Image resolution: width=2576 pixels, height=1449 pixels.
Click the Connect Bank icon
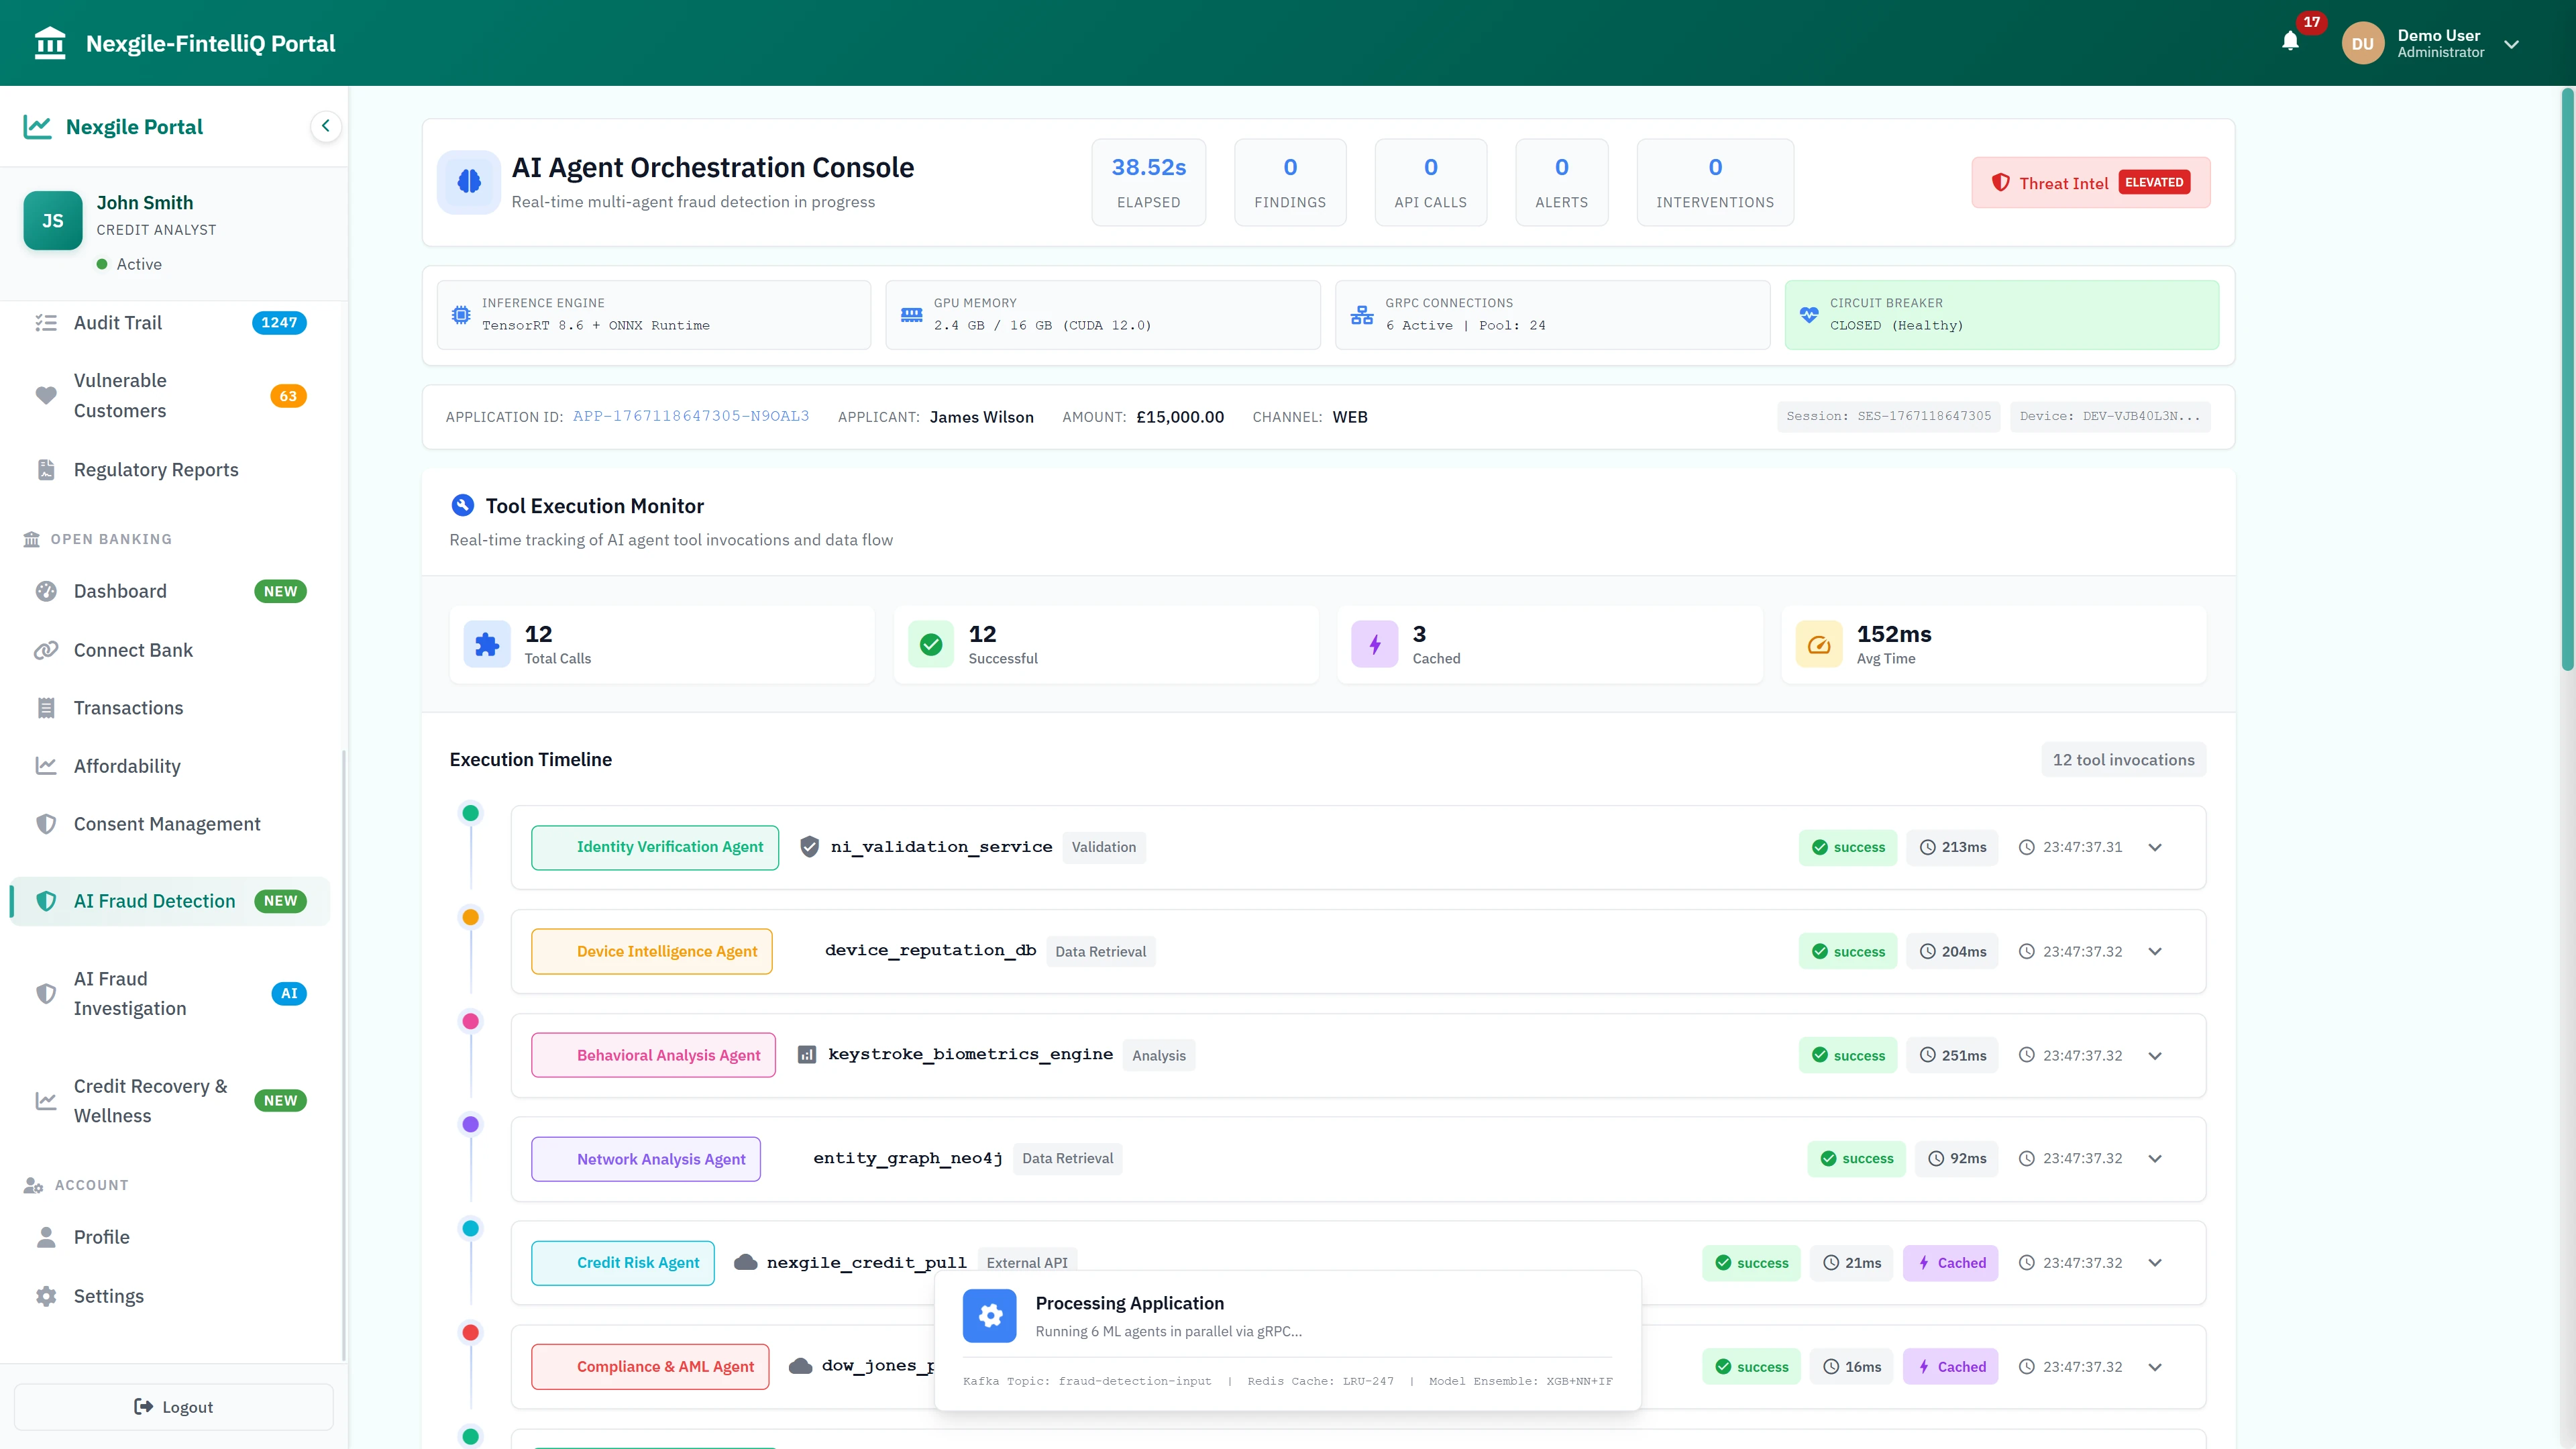46,650
